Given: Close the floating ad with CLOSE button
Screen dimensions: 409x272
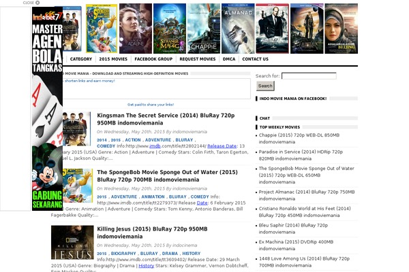Looking at the screenshot, I should pyautogui.click(x=31, y=3).
